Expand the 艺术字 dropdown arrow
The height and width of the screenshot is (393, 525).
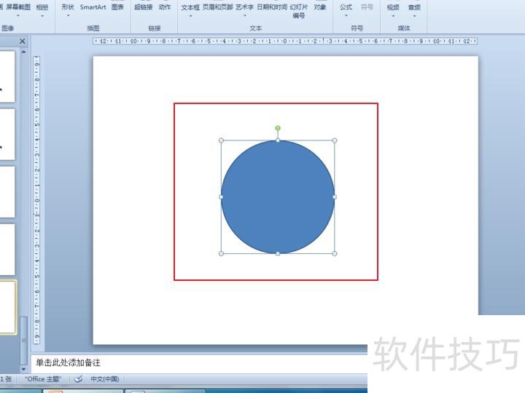(x=245, y=16)
